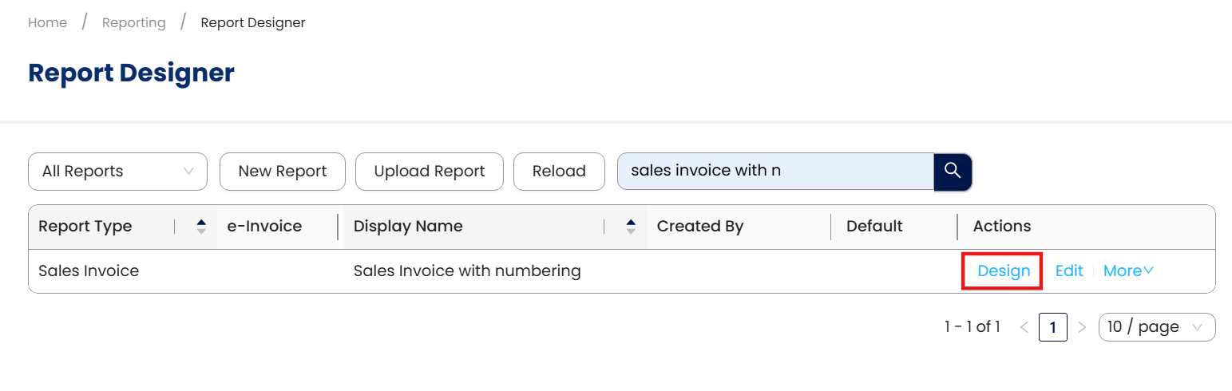Click the Display Name column header
This screenshot has width=1232, height=391.
click(408, 227)
